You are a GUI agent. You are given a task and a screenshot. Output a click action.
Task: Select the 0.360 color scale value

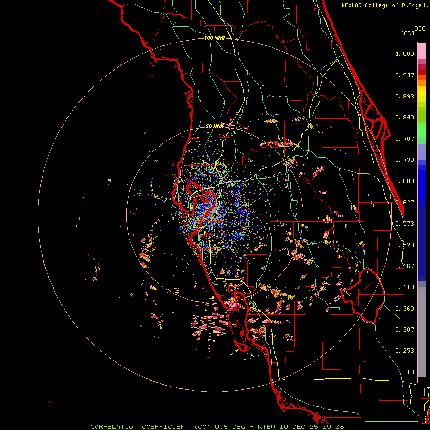(x=405, y=309)
